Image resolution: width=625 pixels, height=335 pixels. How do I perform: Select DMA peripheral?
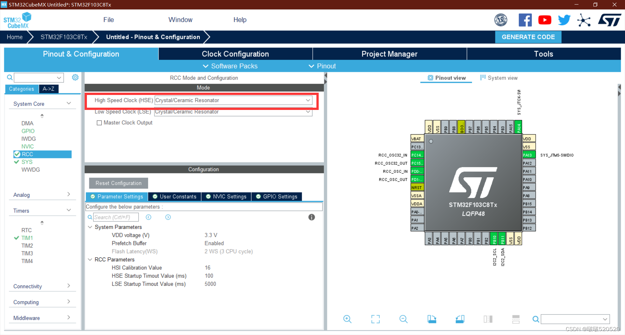point(27,123)
